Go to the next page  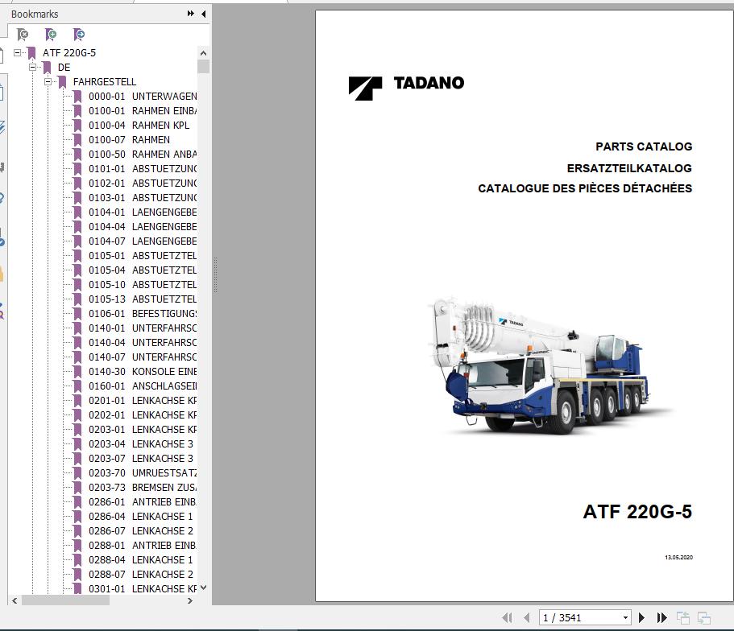point(642,618)
